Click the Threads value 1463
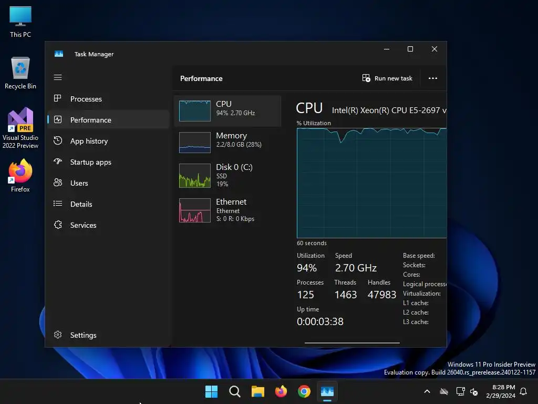The height and width of the screenshot is (404, 538). tap(346, 295)
